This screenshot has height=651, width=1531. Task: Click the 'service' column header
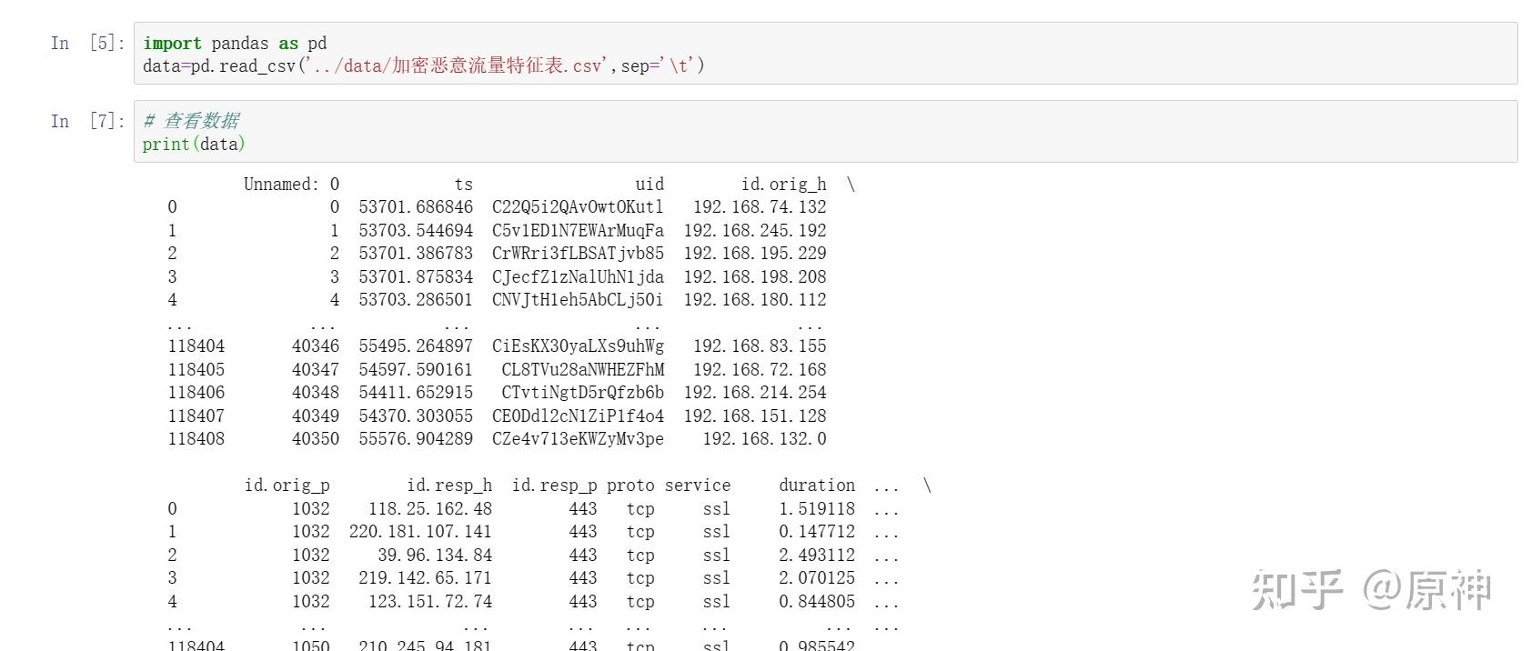pyautogui.click(x=698, y=486)
